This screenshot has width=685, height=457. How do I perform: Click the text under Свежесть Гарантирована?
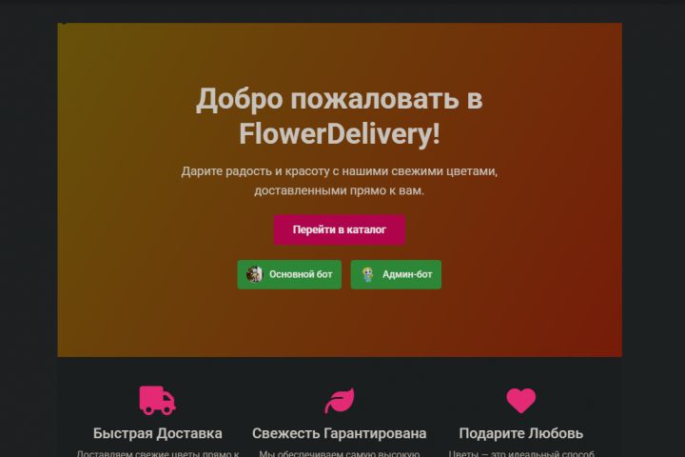click(340, 453)
